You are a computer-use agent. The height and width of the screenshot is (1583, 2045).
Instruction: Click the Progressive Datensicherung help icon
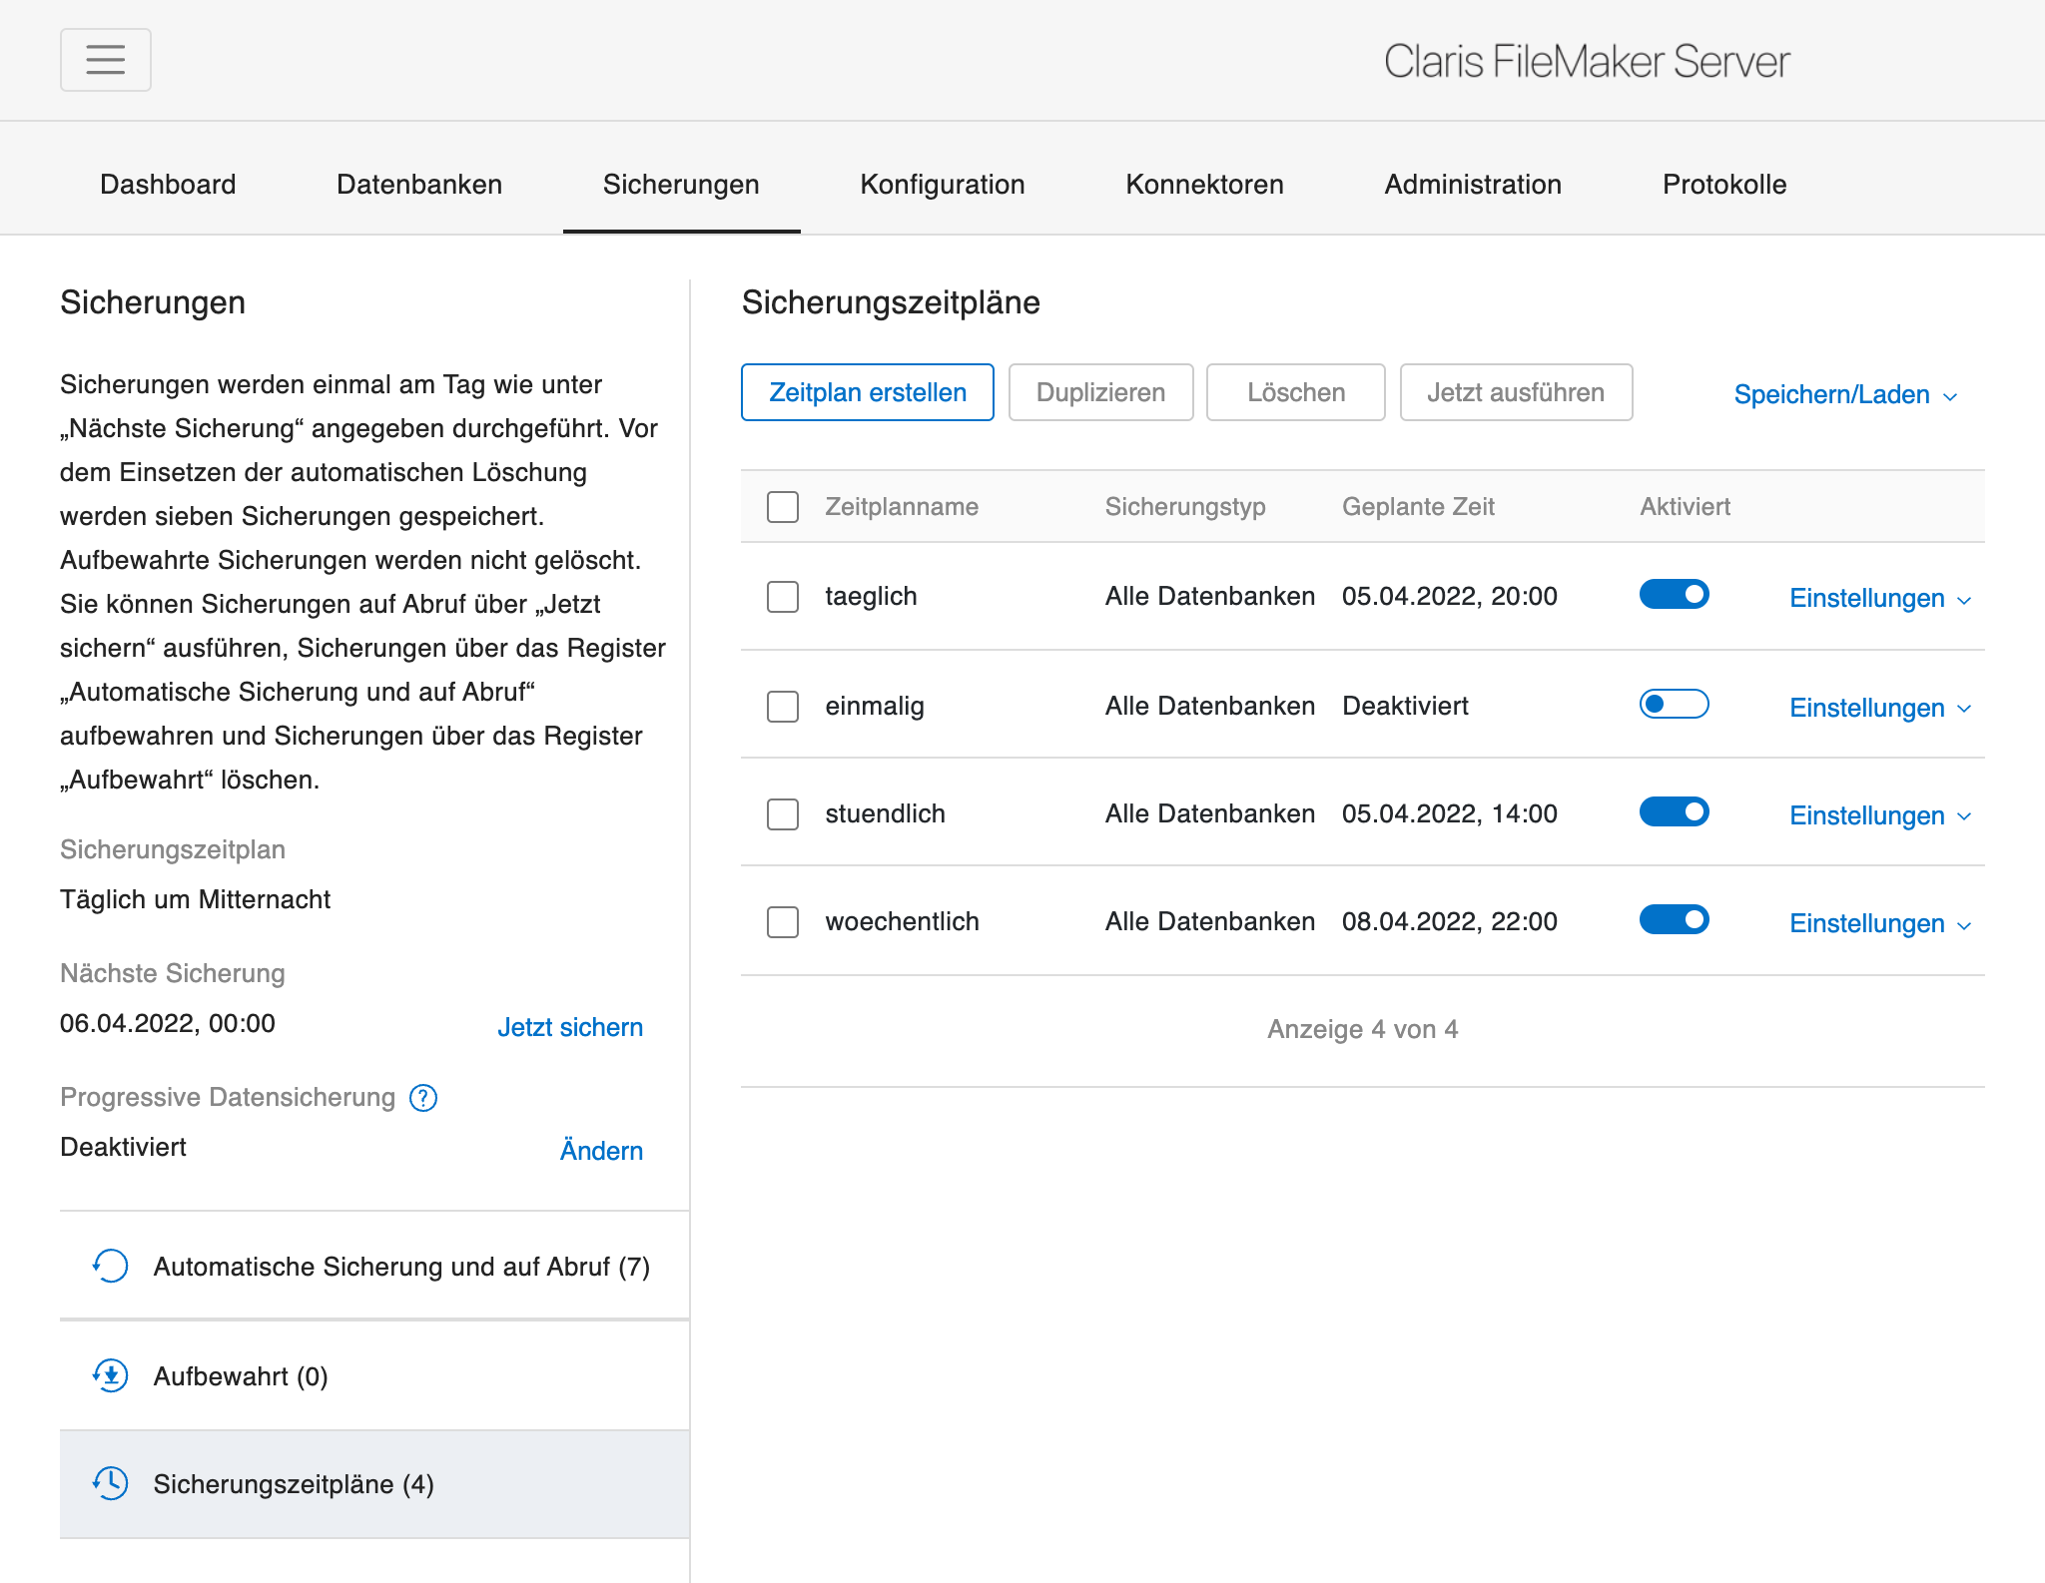(423, 1098)
